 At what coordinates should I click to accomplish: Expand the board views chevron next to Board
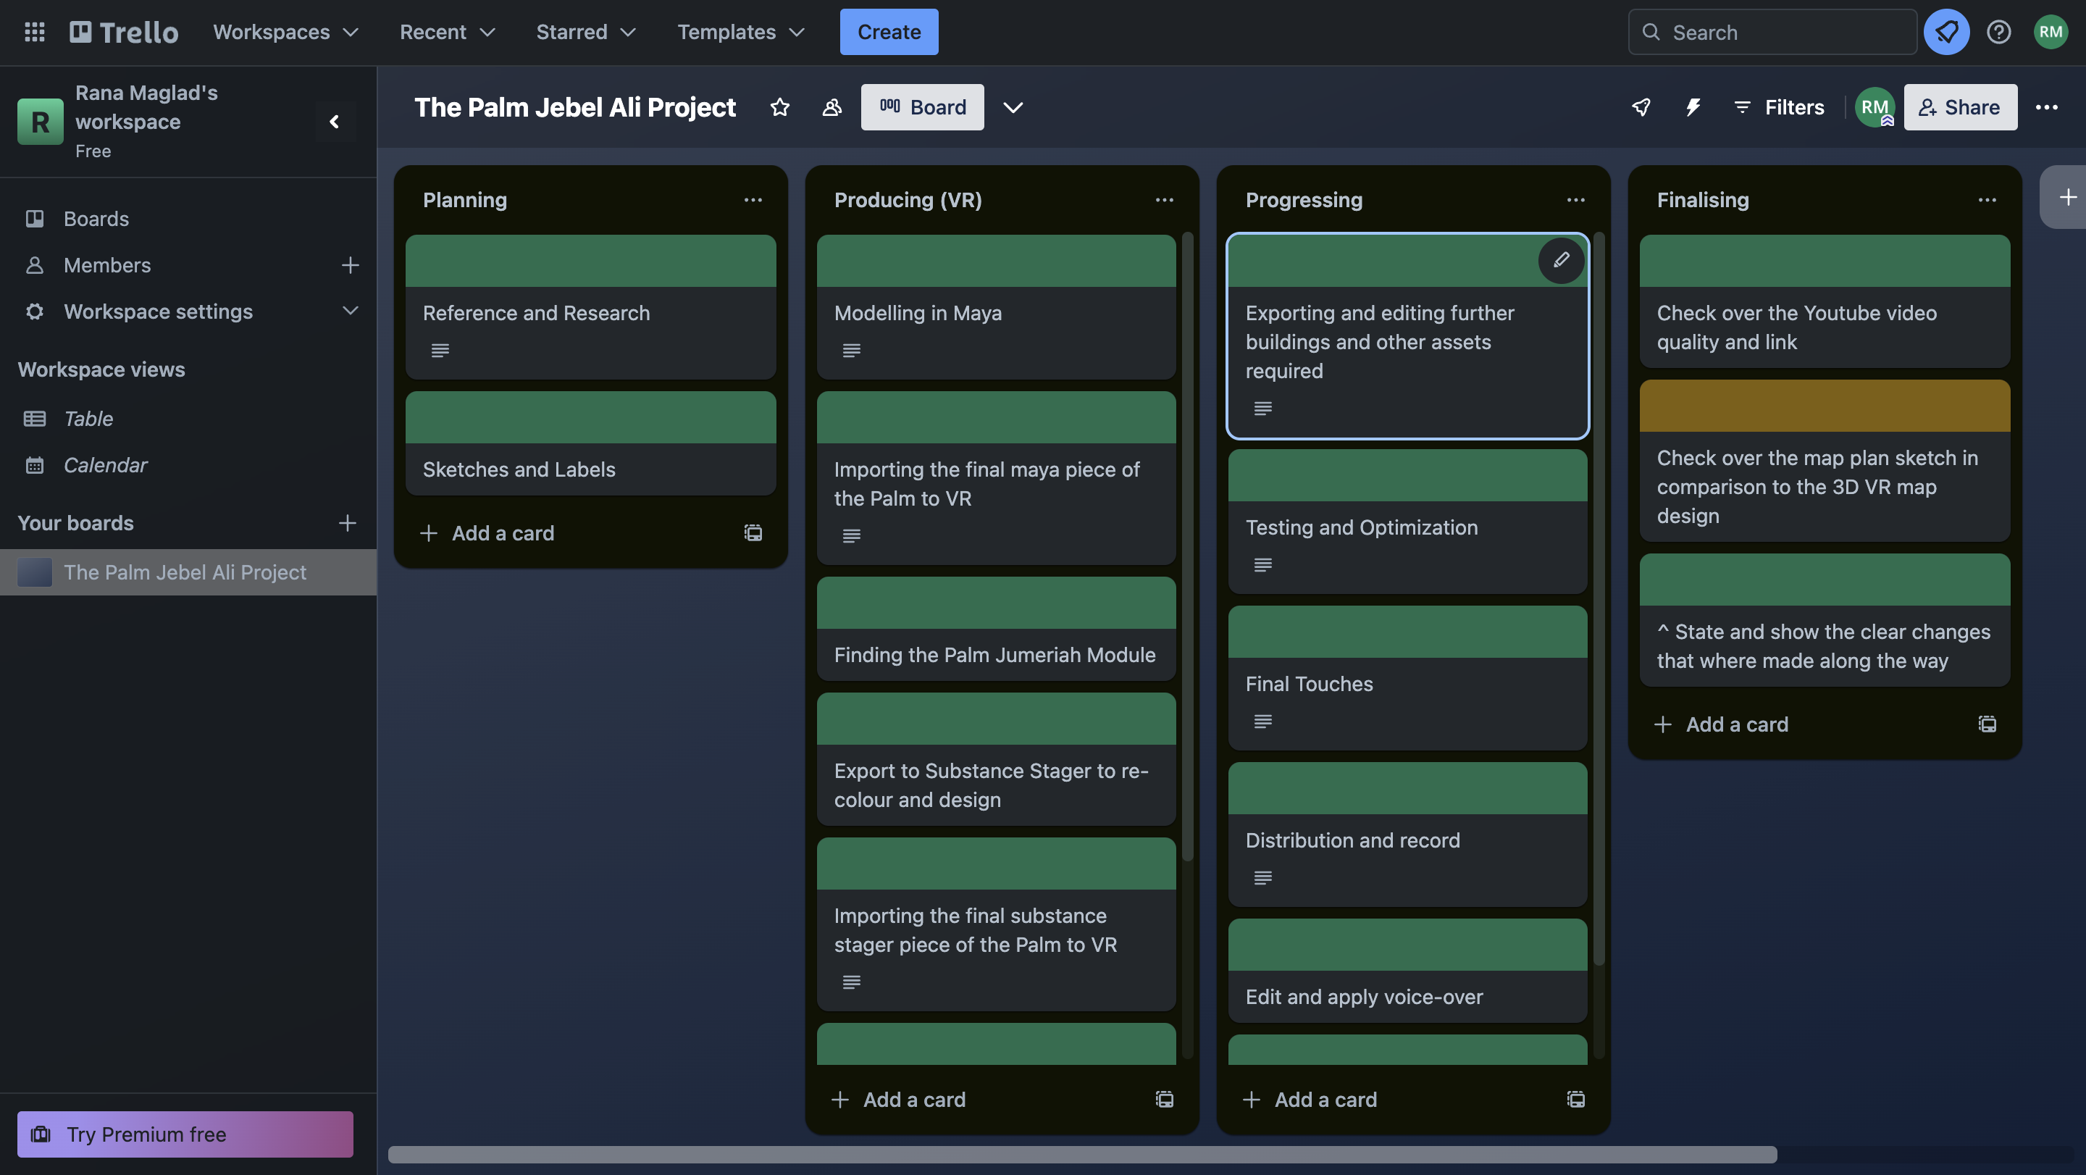(1013, 107)
